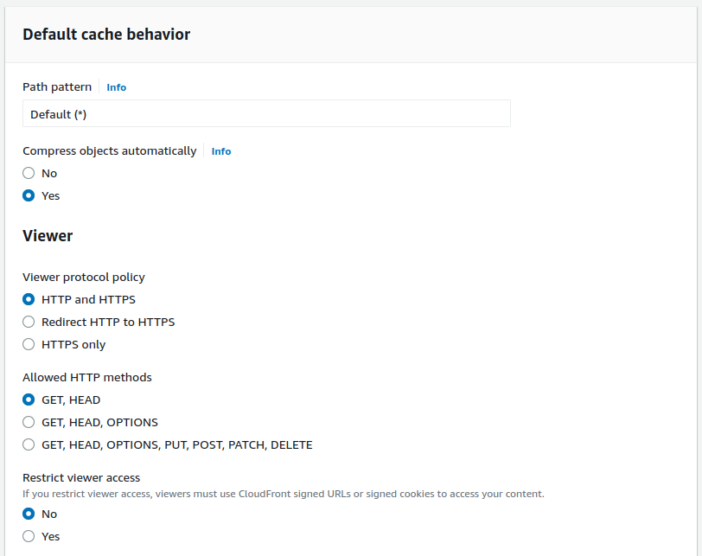Click the Default cache behavior heading
702x556 pixels.
106,35
